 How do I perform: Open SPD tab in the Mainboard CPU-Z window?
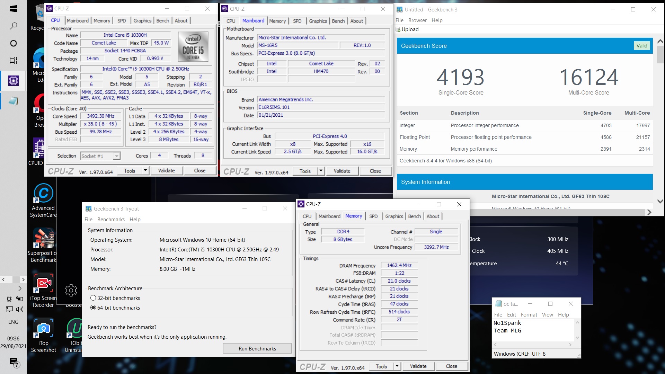(297, 21)
